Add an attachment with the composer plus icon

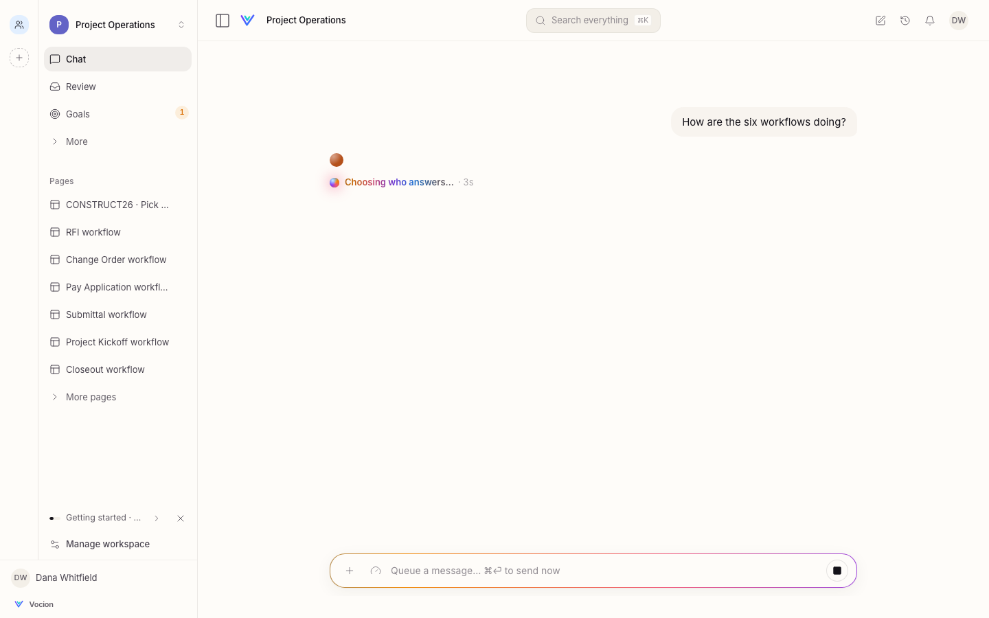click(350, 571)
